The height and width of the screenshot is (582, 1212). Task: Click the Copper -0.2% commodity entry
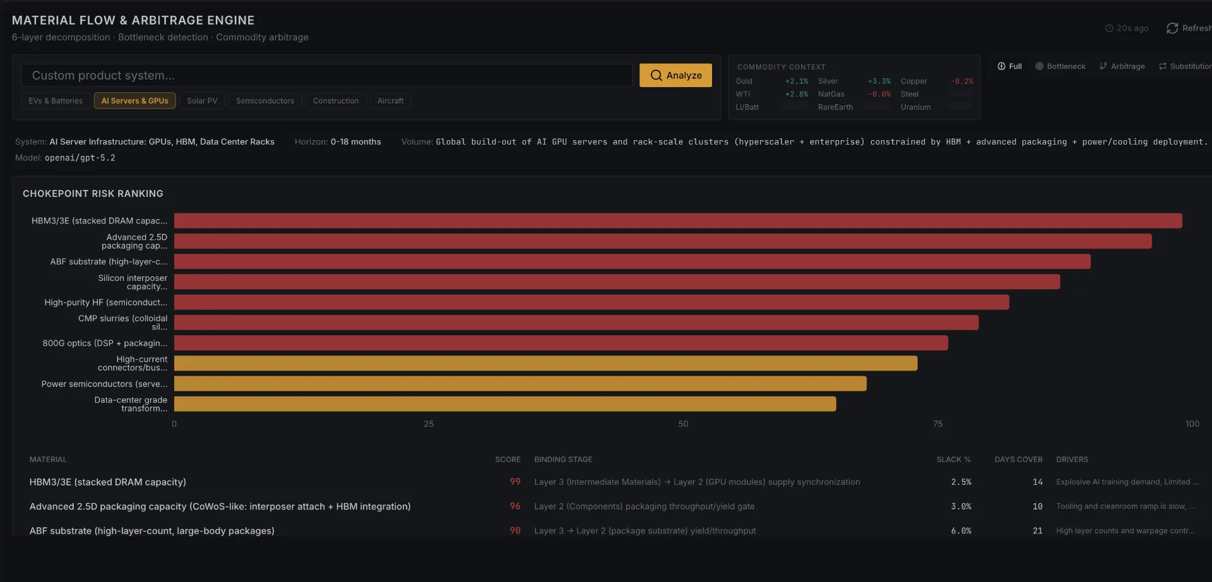point(937,81)
